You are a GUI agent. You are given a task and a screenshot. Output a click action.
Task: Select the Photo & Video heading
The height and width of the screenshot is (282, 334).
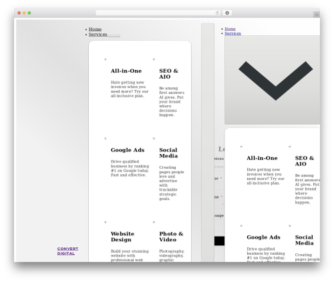[171, 237]
